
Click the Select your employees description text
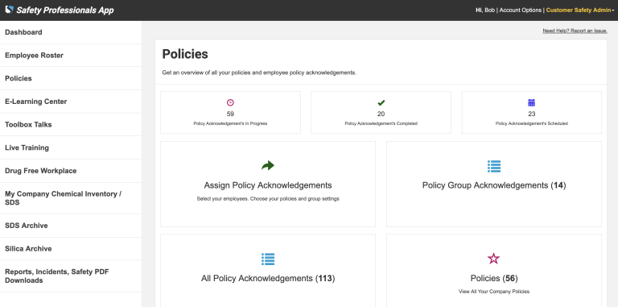pyautogui.click(x=268, y=199)
